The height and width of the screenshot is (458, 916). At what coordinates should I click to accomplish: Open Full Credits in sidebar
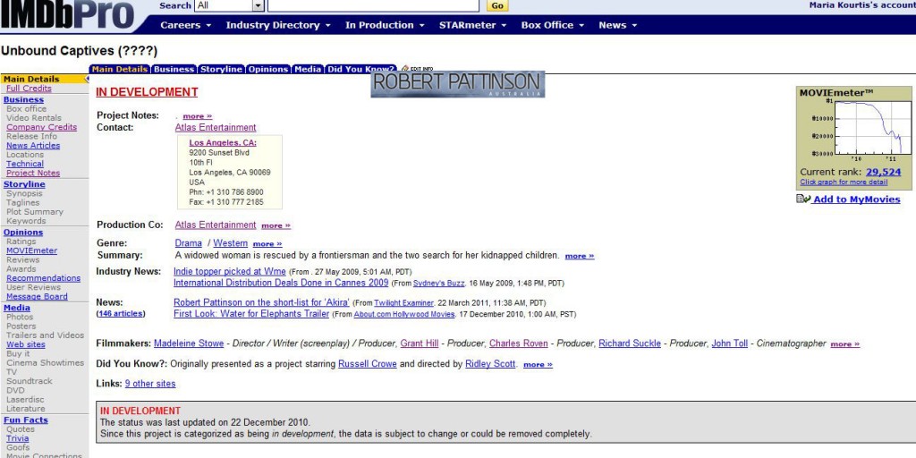tap(29, 89)
